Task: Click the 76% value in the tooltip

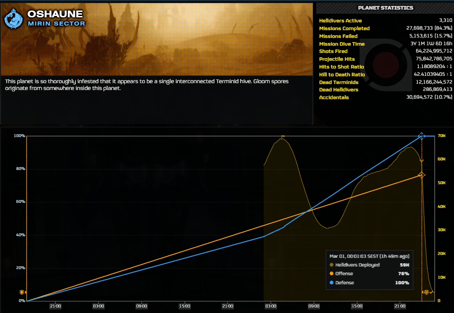Action: coord(404,274)
